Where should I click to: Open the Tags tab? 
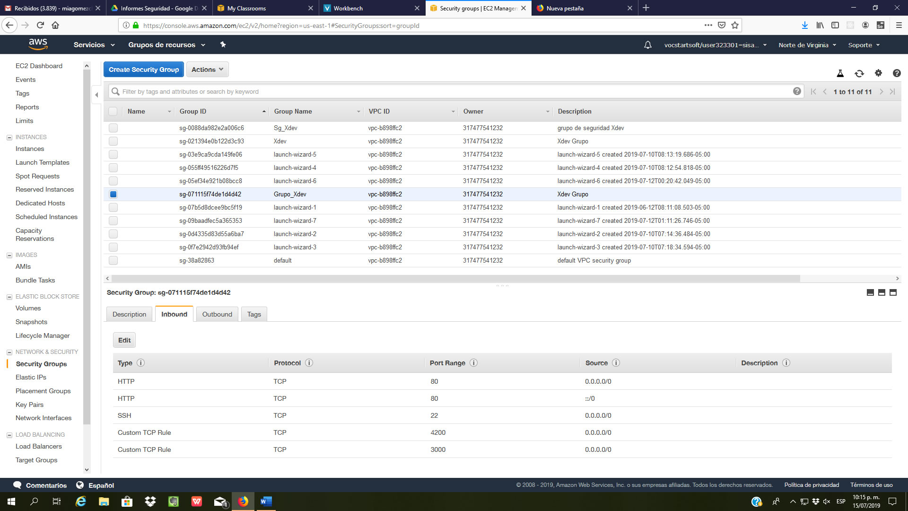pos(254,314)
